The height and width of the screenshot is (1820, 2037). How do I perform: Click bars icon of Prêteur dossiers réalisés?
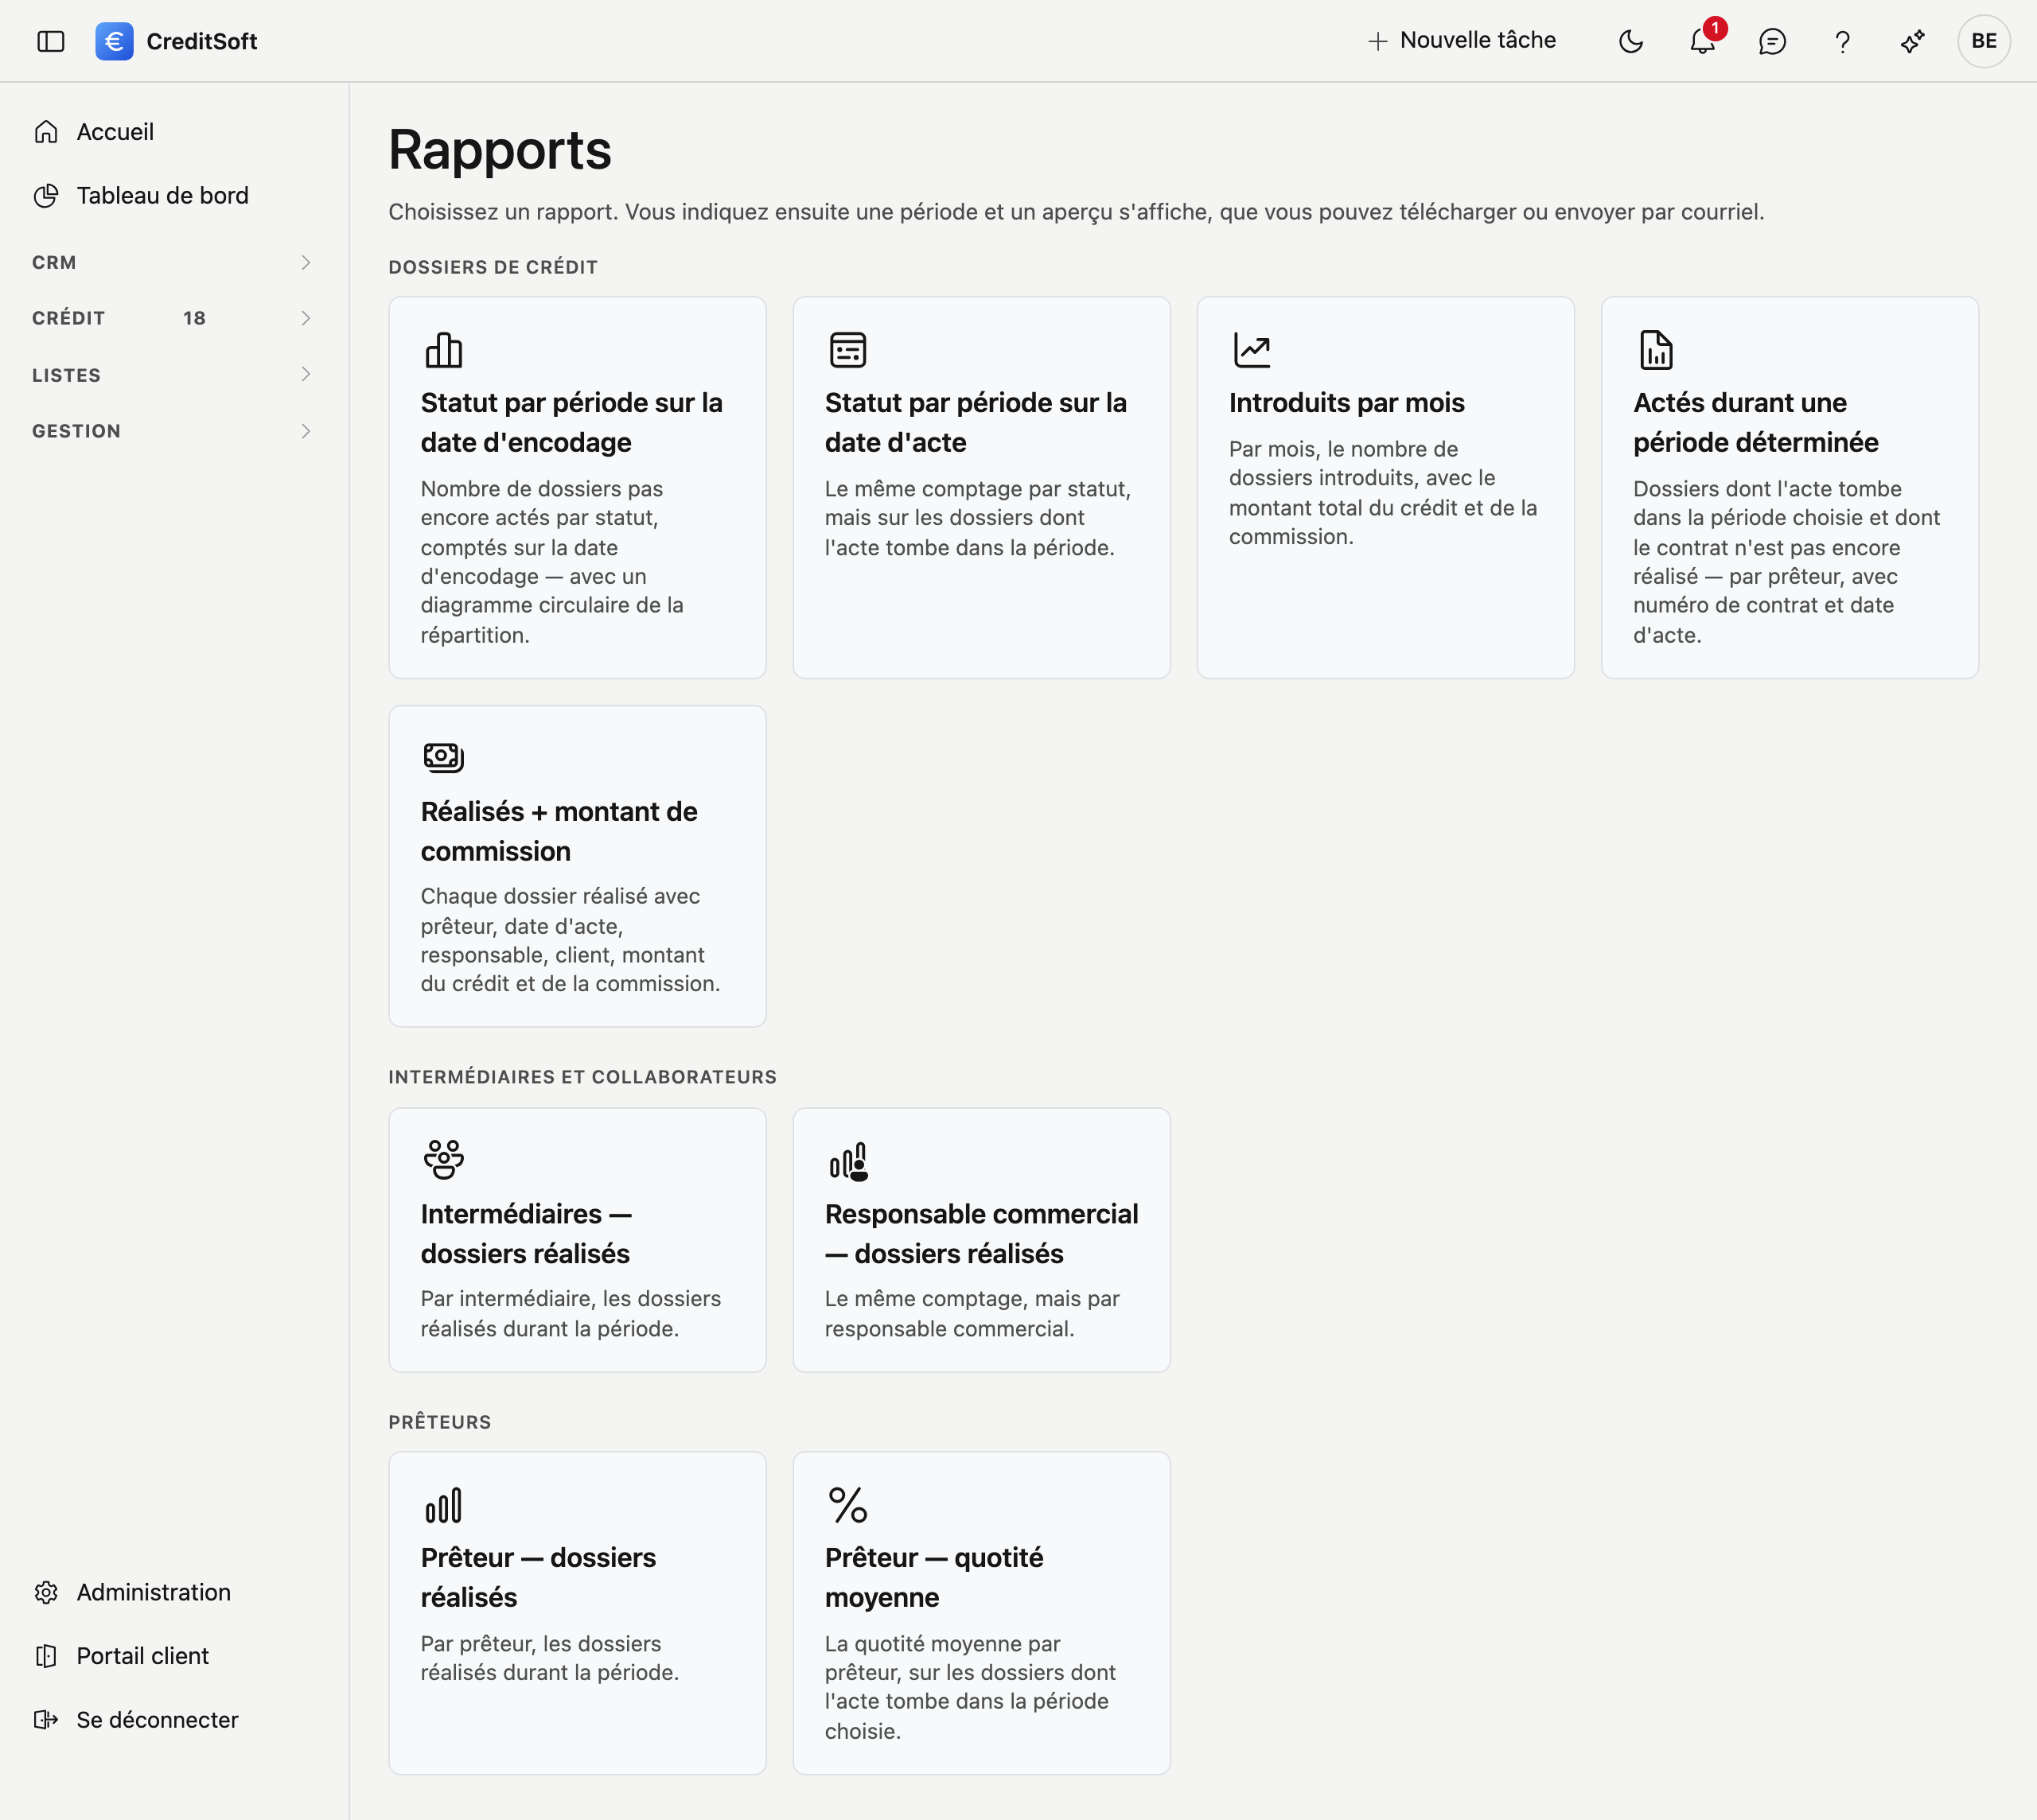[x=443, y=1505]
